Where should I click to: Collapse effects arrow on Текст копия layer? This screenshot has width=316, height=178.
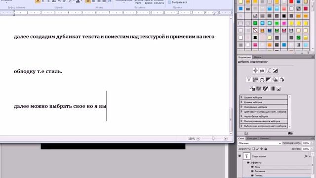(310, 156)
